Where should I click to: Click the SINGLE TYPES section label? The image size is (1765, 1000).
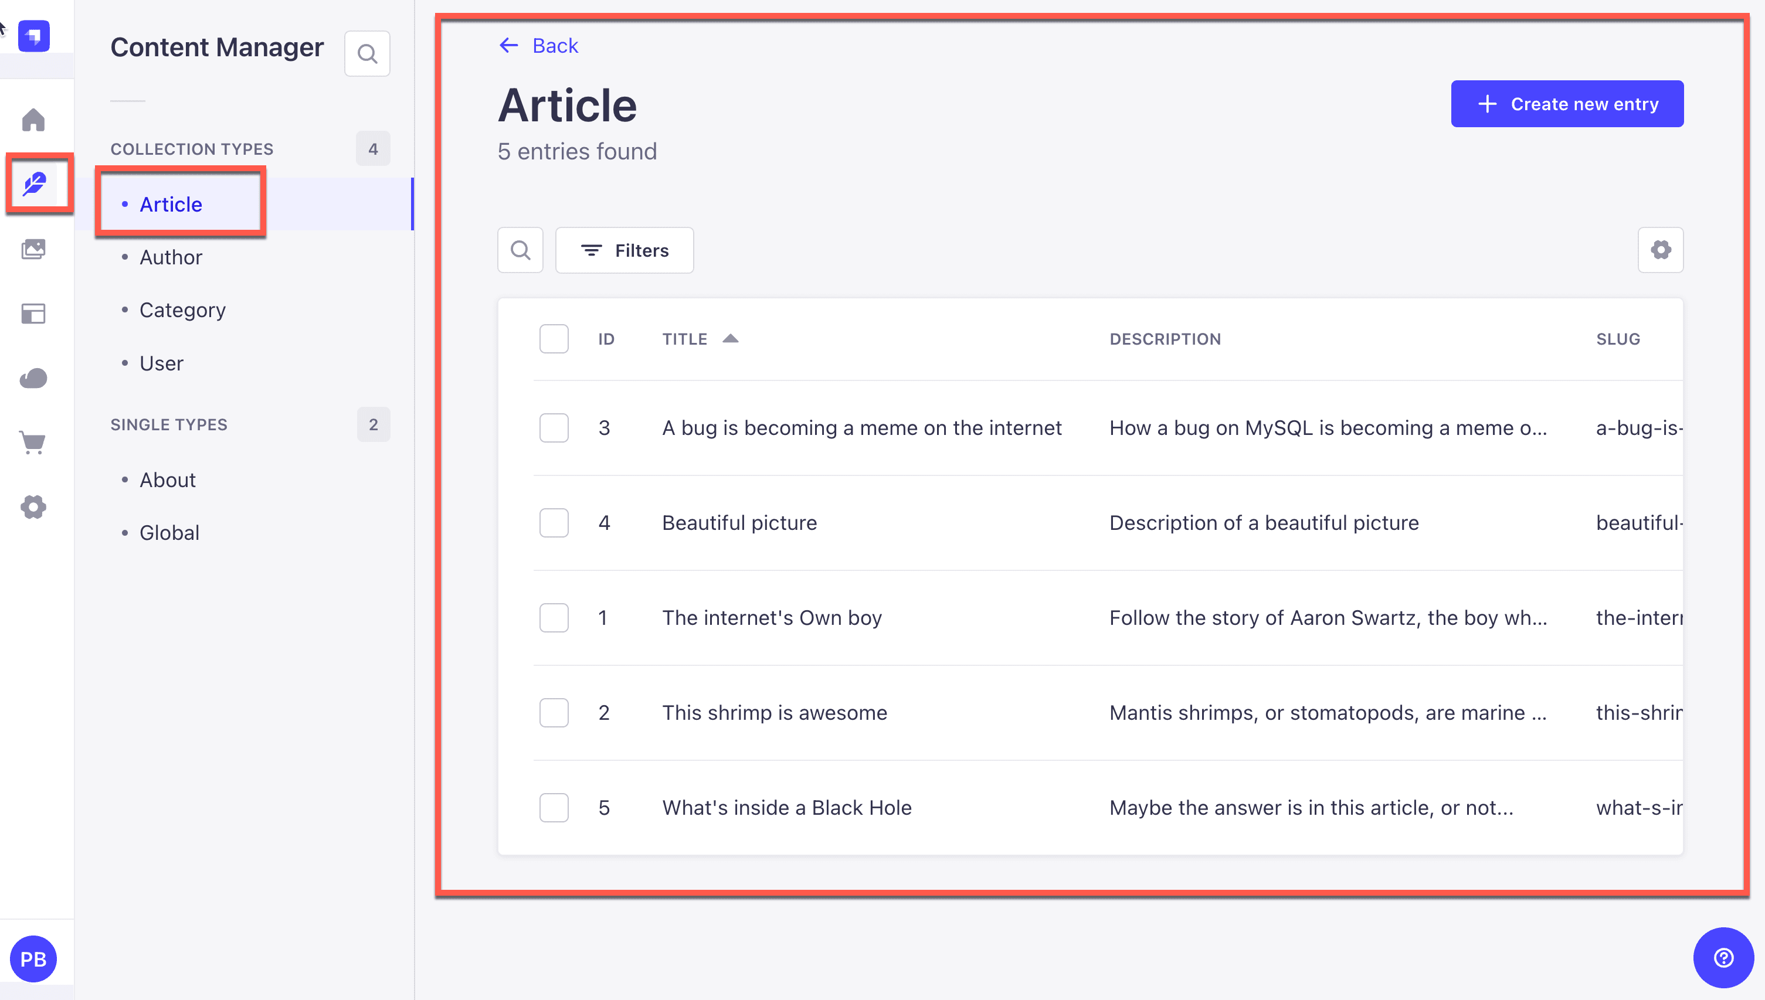pyautogui.click(x=169, y=424)
